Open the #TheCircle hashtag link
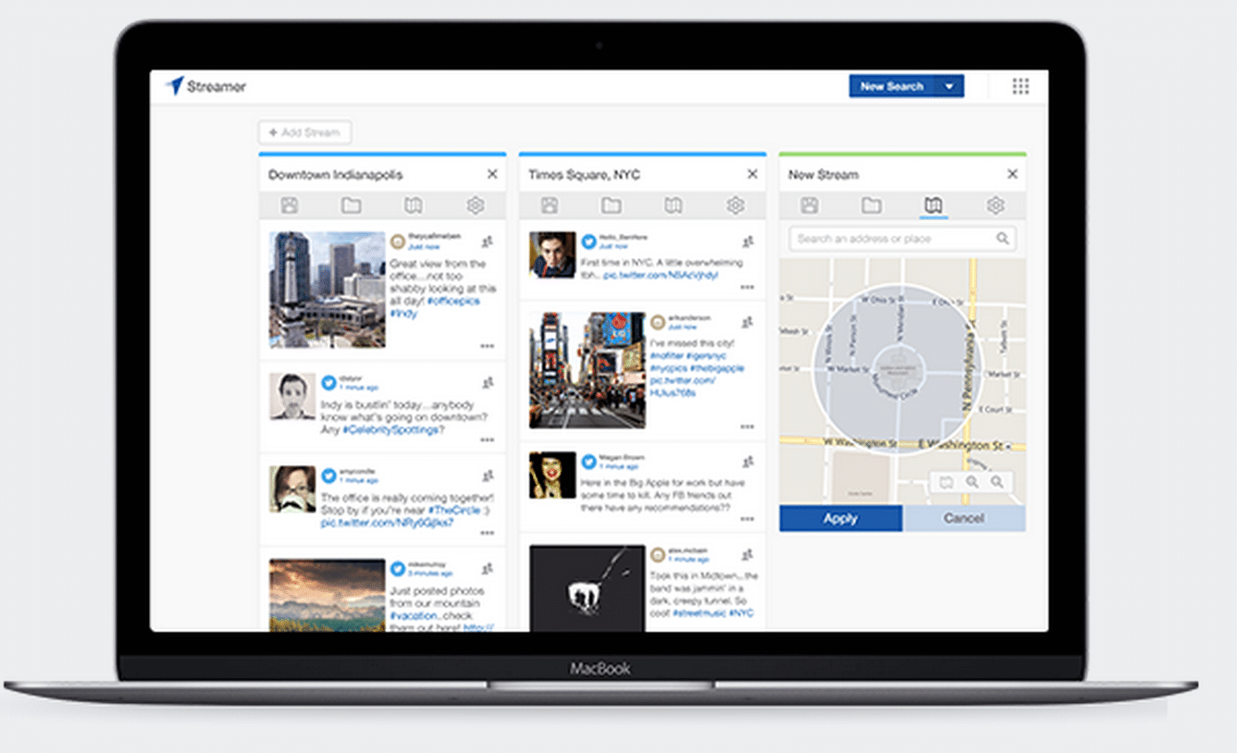This screenshot has height=753, width=1237. coord(452,510)
